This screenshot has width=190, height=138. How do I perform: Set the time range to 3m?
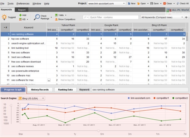point(130,134)
